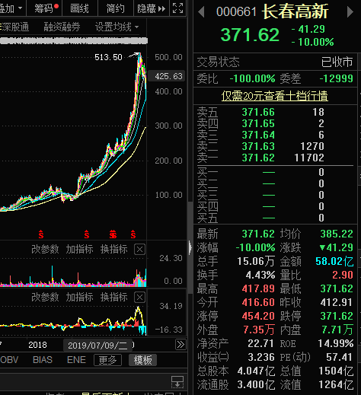Screen dimensions: 361x395
Task: Click stock name 长春高新
Action: tap(296, 11)
